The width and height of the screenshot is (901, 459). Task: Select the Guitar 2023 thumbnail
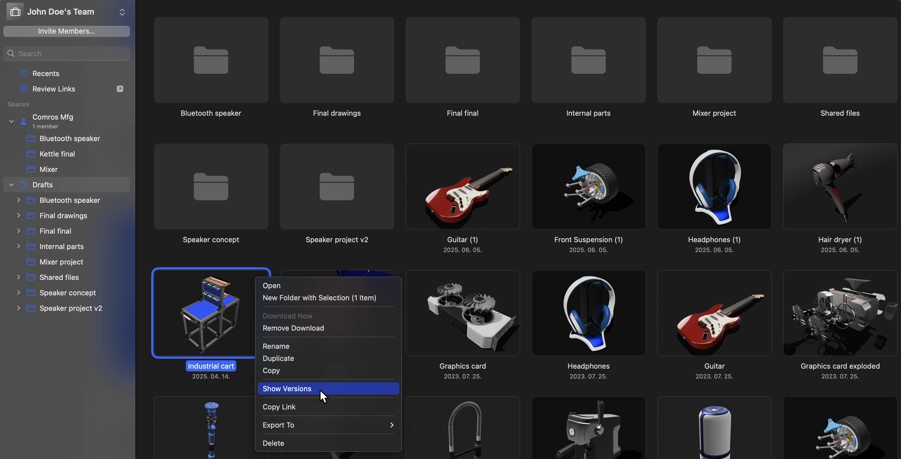coord(714,313)
